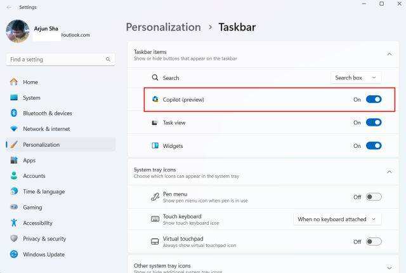Viewport: 406px width, 273px height.
Task: Turn off the Copilot (preview) toggle
Action: tap(374, 100)
